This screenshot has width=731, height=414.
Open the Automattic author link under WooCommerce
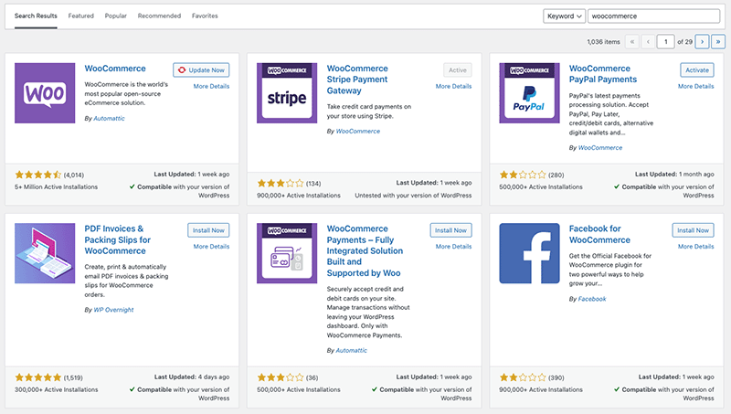pos(109,119)
